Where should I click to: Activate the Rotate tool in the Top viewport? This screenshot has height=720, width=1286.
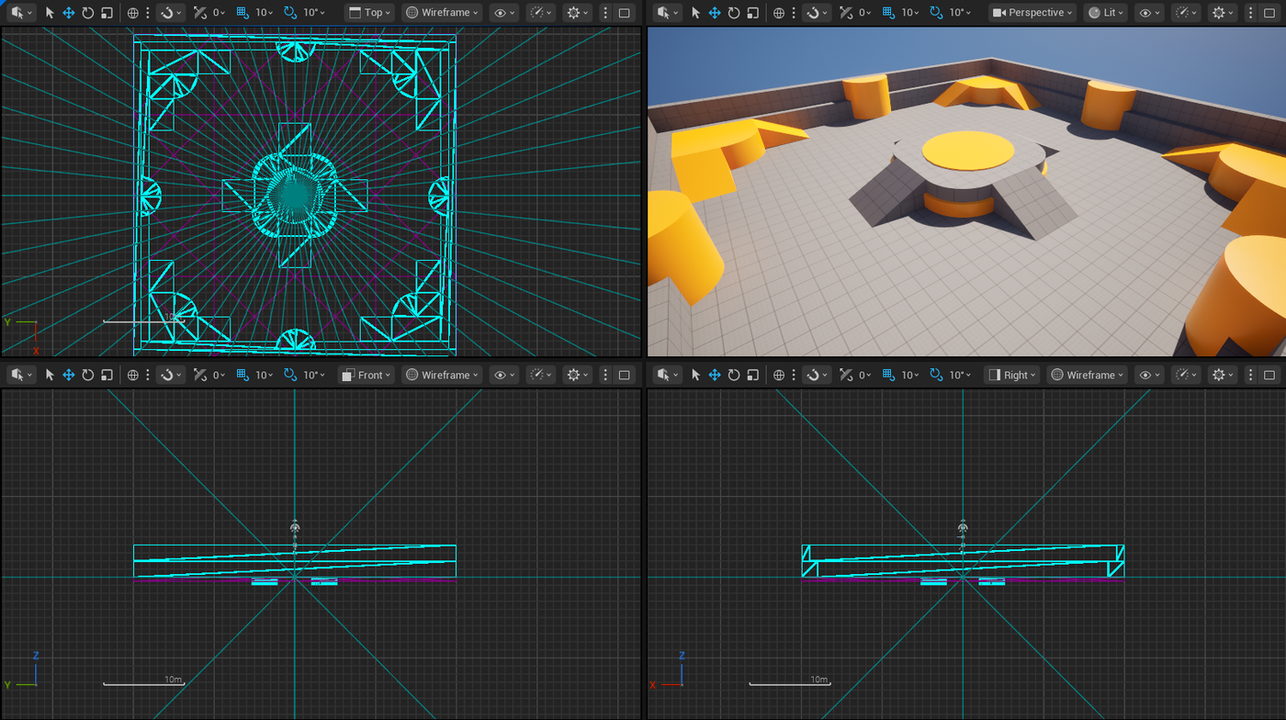pyautogui.click(x=88, y=13)
